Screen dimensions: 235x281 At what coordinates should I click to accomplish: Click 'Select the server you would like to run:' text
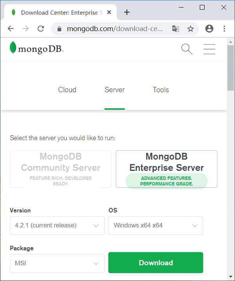coord(63,138)
